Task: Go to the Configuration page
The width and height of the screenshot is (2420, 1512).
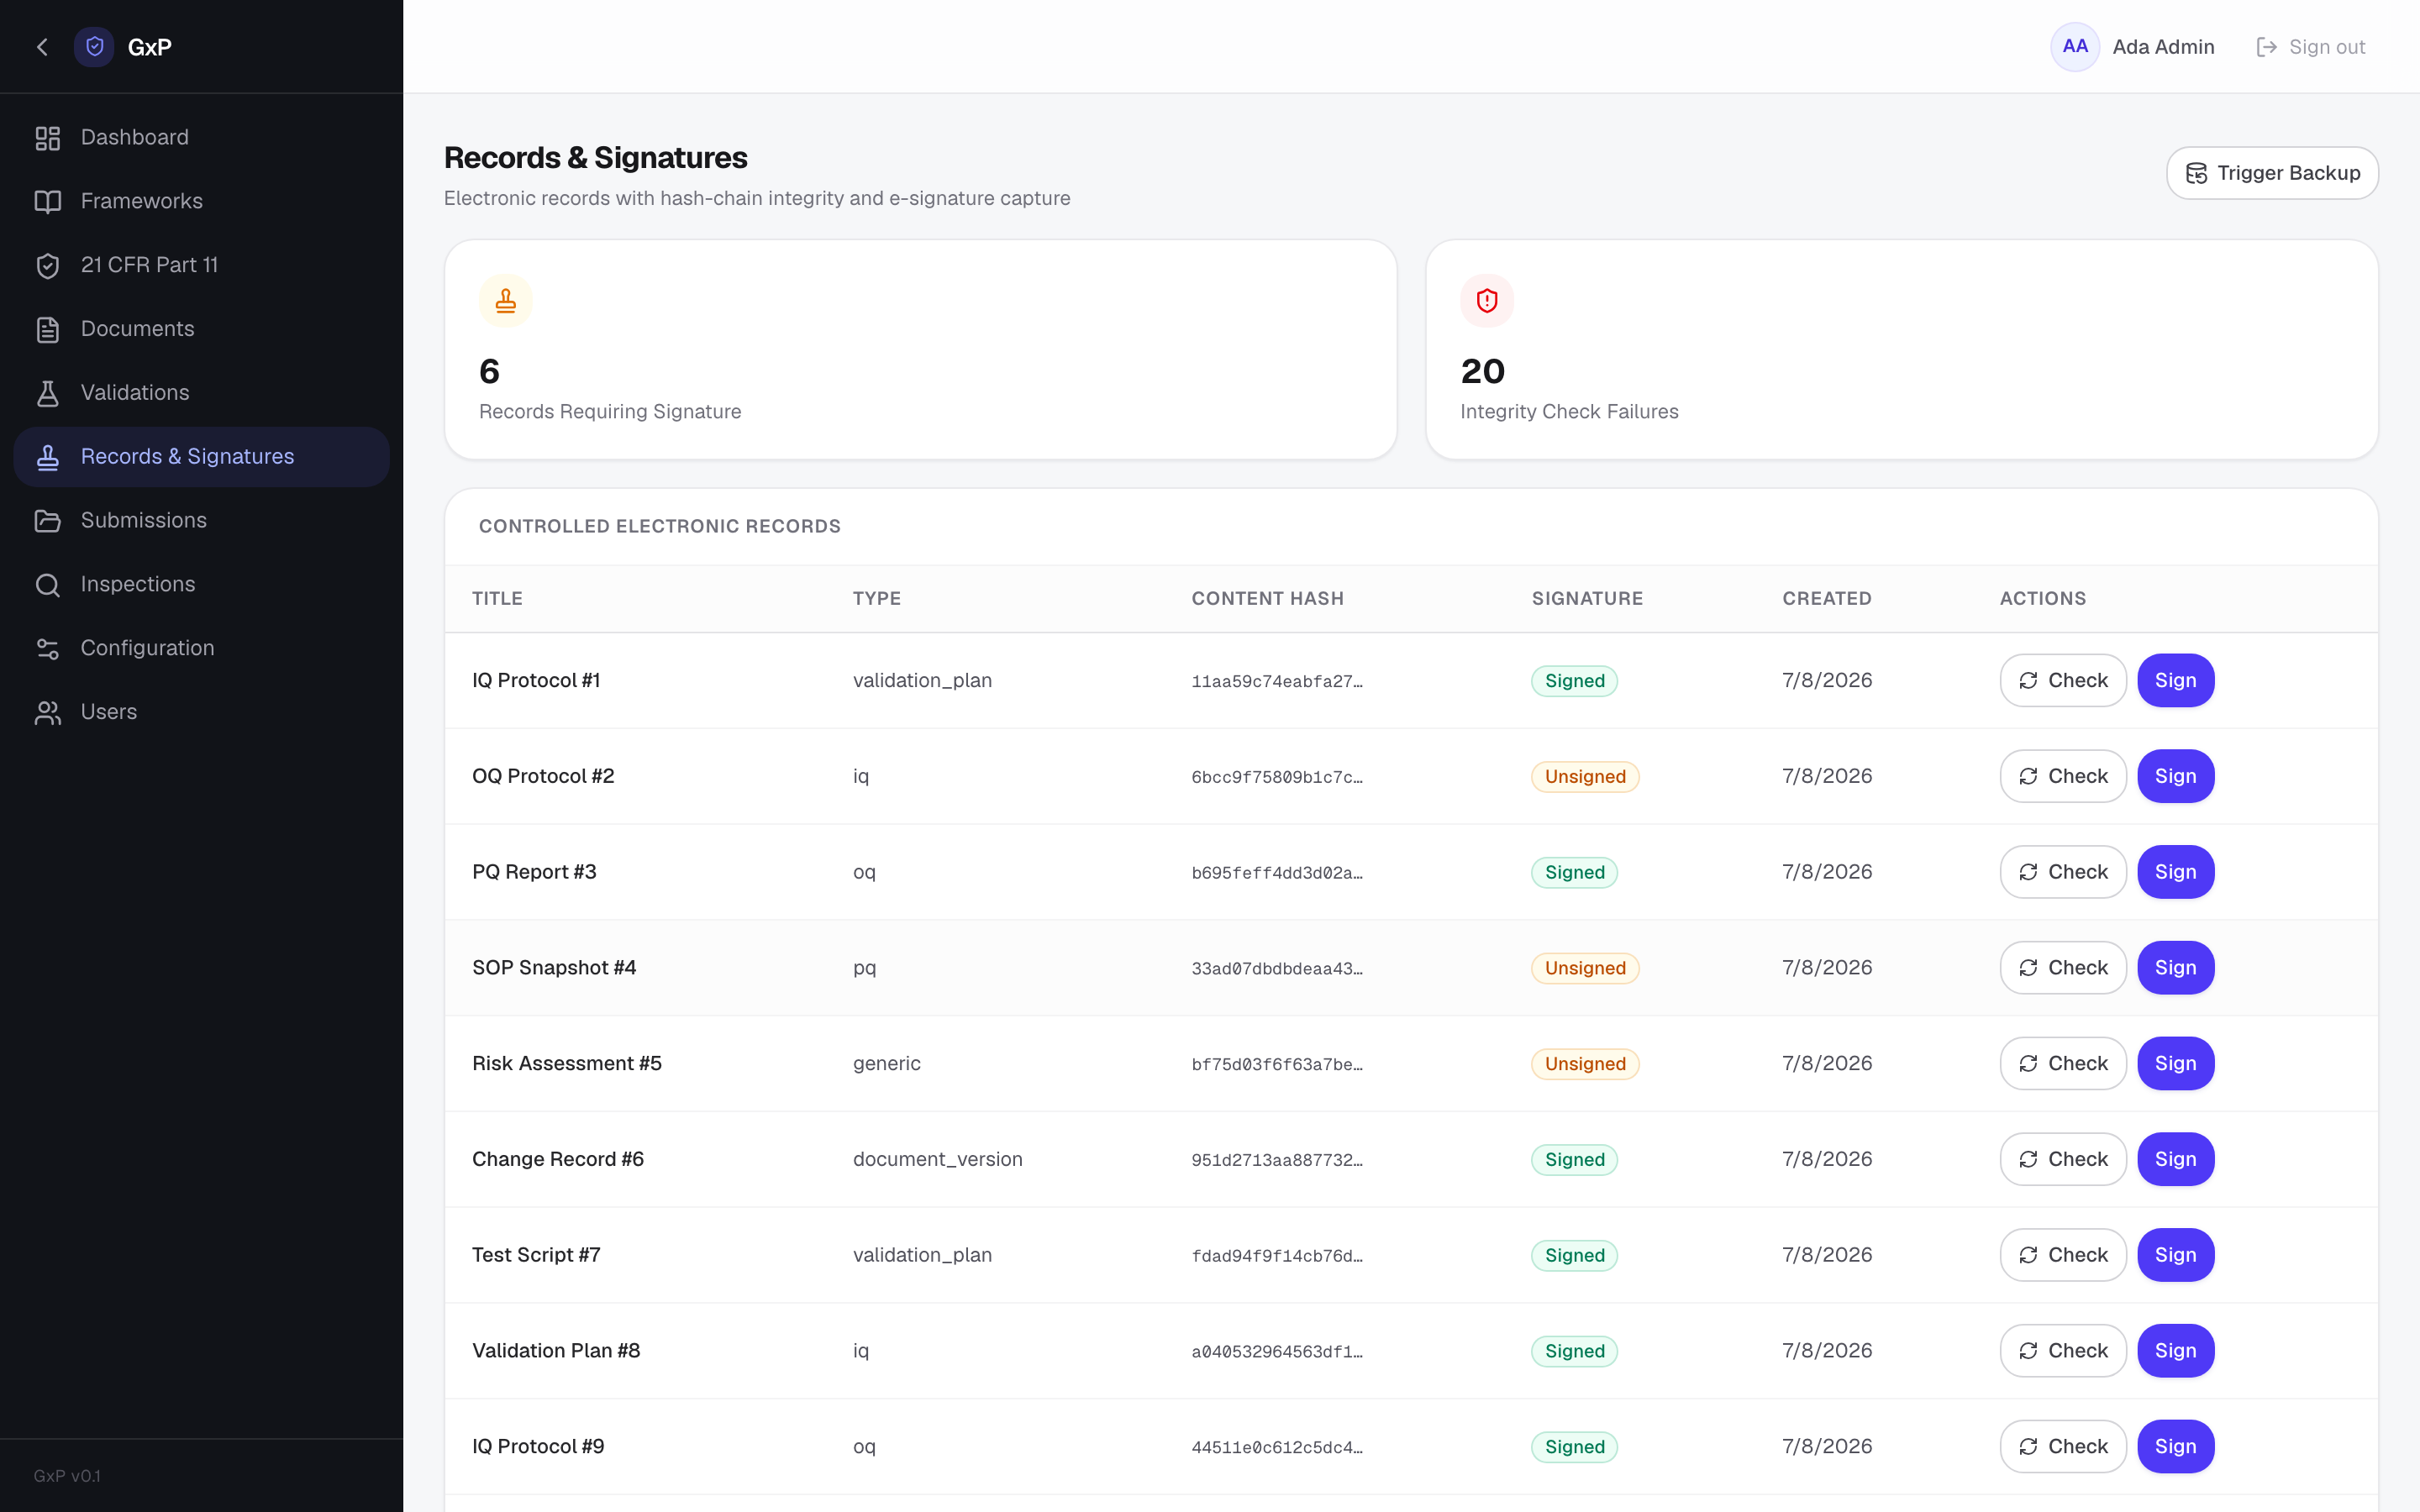Action: pyautogui.click(x=201, y=649)
